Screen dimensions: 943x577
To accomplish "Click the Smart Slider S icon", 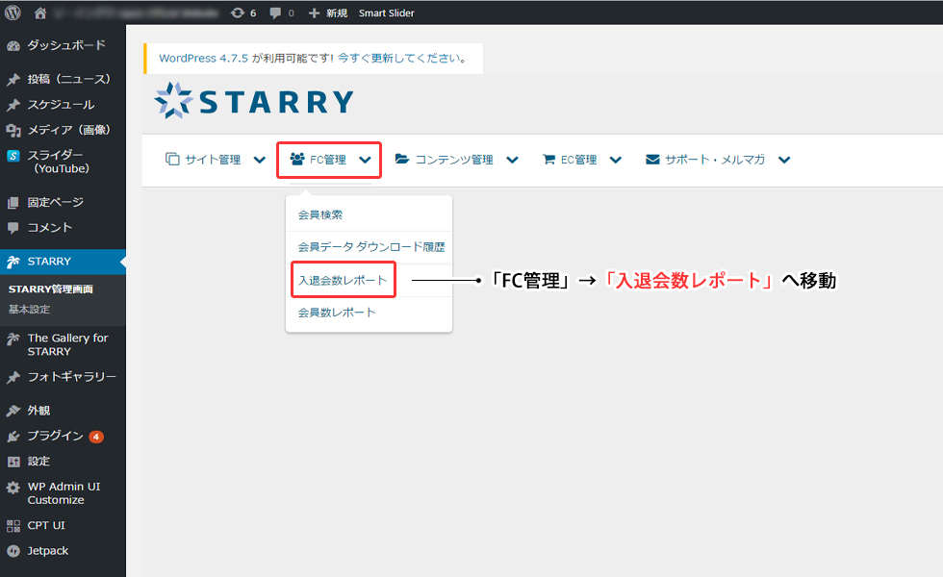I will pyautogui.click(x=13, y=156).
